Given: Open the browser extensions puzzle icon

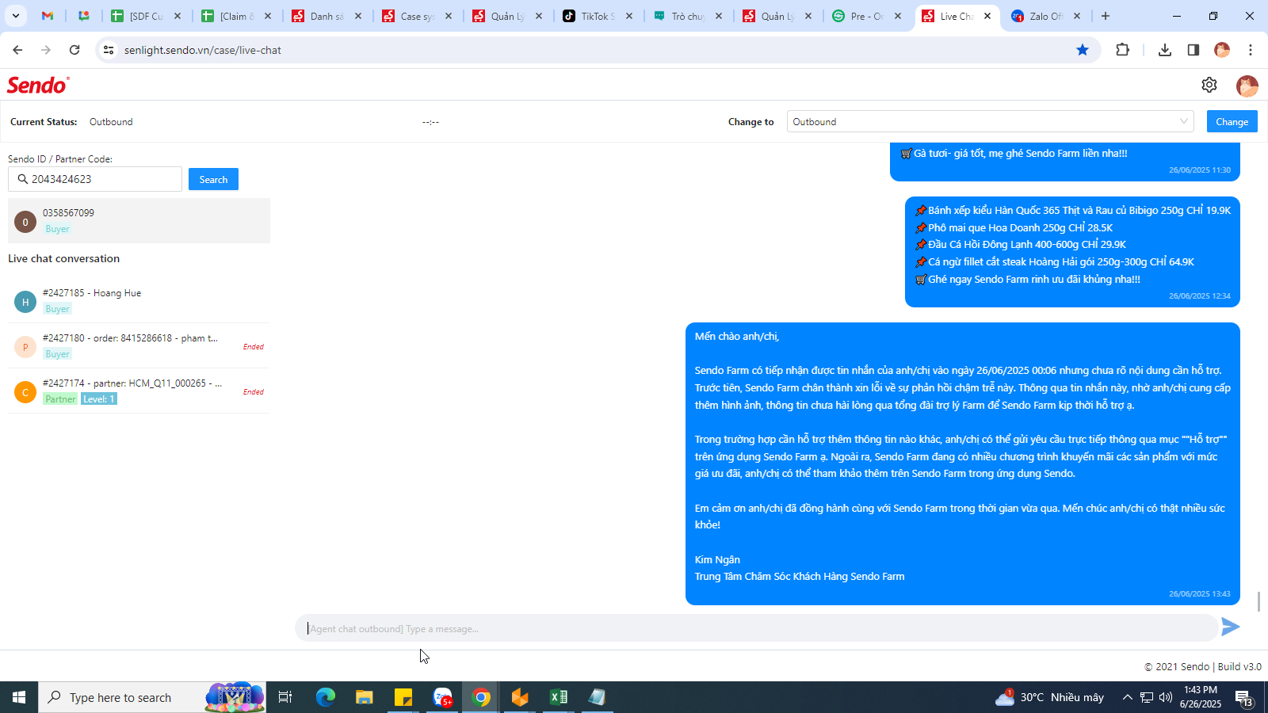Looking at the screenshot, I should 1122,50.
